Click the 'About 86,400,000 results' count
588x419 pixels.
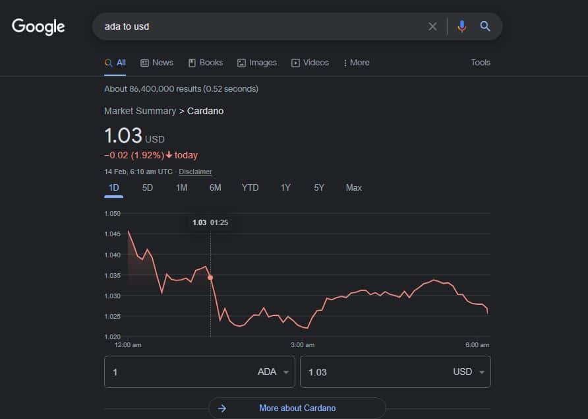pyautogui.click(x=181, y=89)
